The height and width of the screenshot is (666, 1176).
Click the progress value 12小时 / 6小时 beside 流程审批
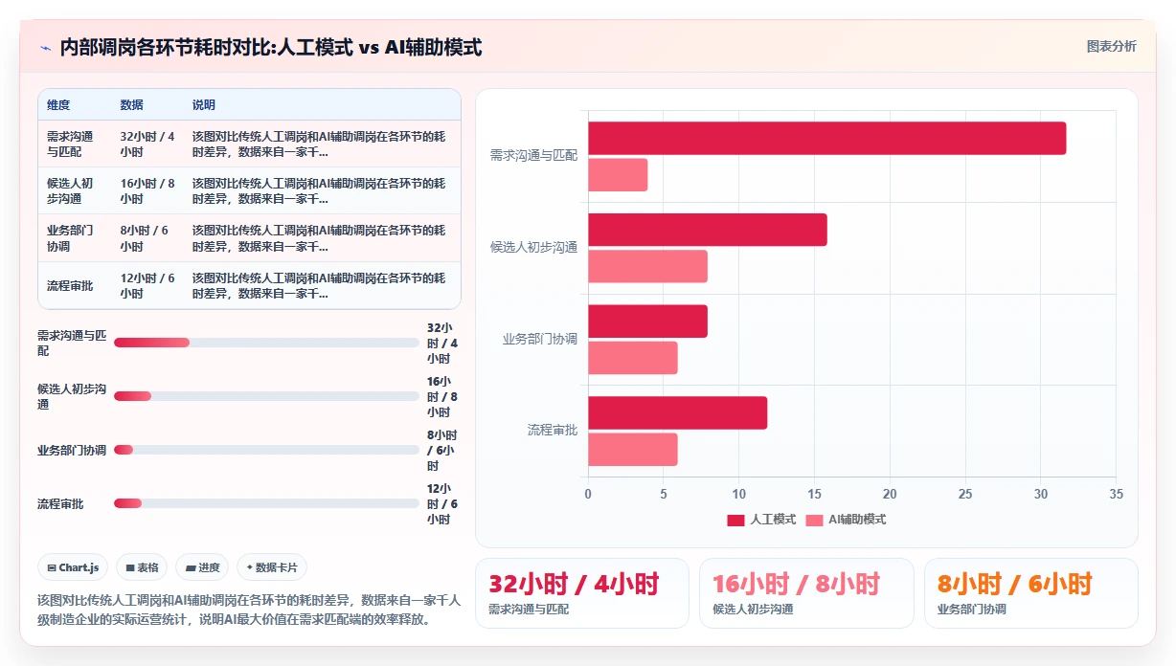tap(442, 503)
